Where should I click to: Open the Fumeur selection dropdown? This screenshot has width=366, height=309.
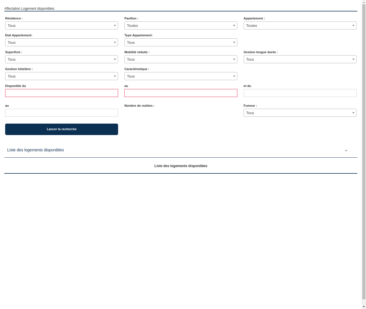point(300,113)
